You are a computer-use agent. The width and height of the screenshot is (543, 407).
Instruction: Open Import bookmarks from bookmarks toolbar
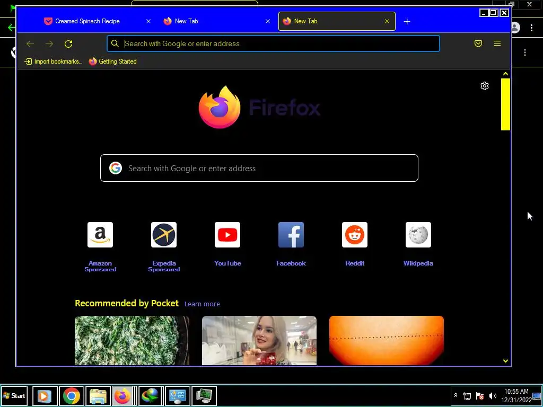54,61
